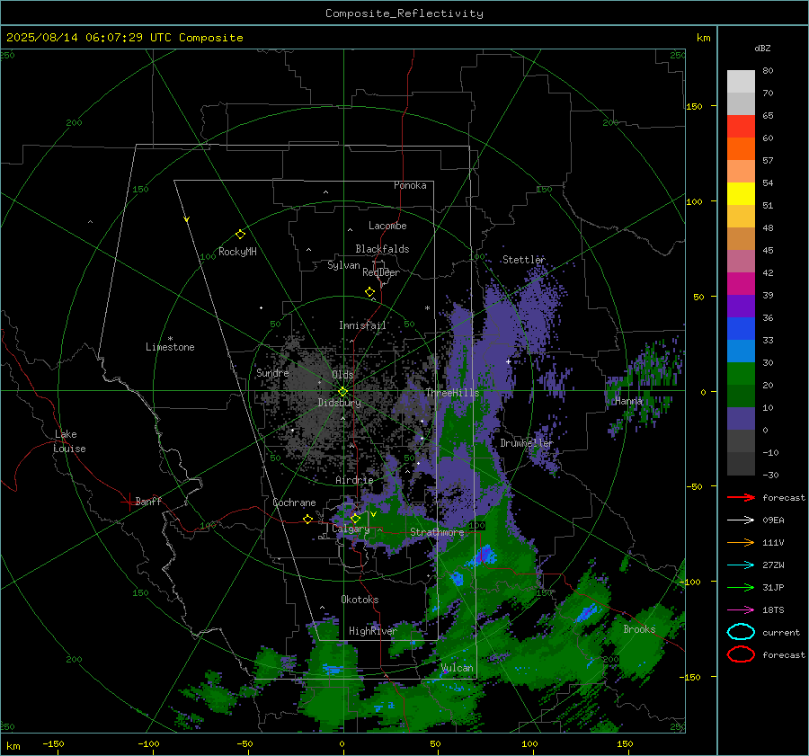Click the 2025/08/14 UTC timestamp text
This screenshot has width=809, height=756.
coord(124,38)
